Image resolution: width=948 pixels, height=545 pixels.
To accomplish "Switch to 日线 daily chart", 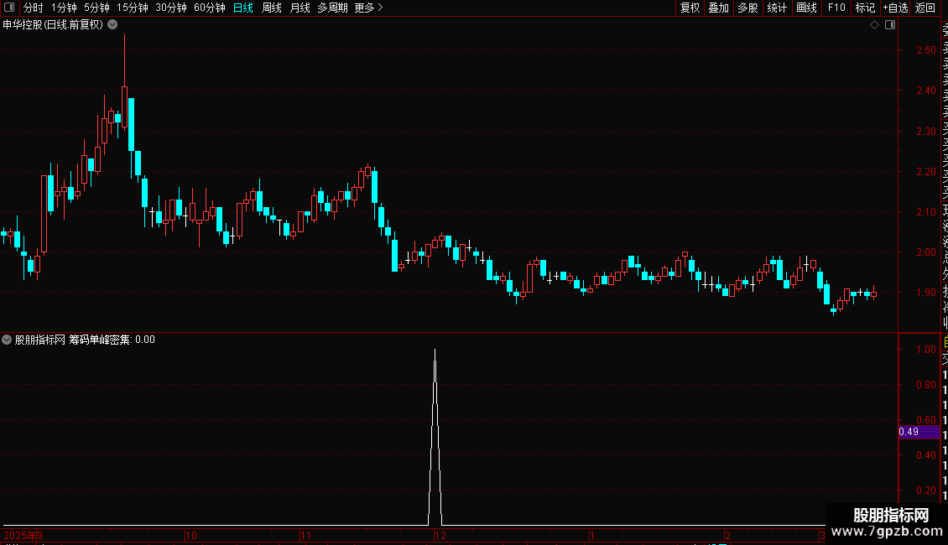I will coord(243,8).
